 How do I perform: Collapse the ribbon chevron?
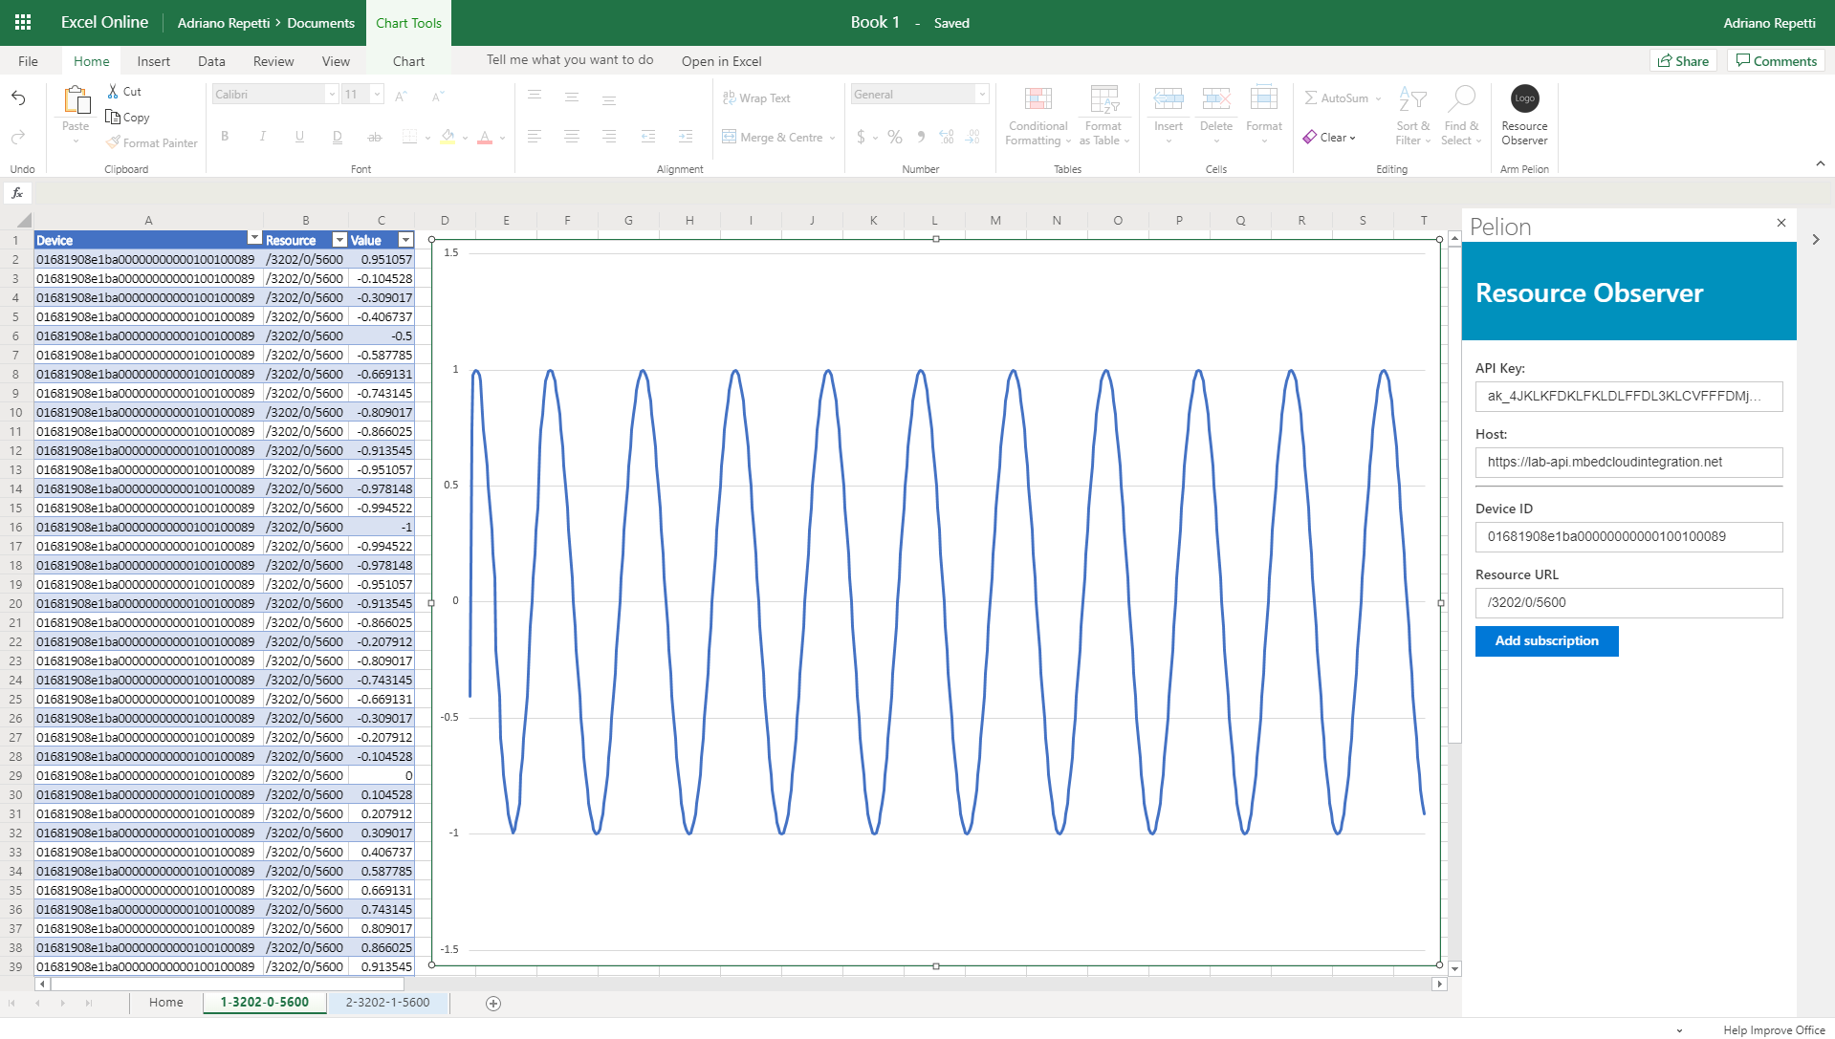[x=1820, y=164]
